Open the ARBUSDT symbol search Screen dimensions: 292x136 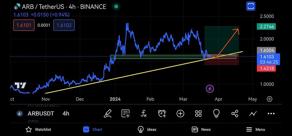point(40,114)
